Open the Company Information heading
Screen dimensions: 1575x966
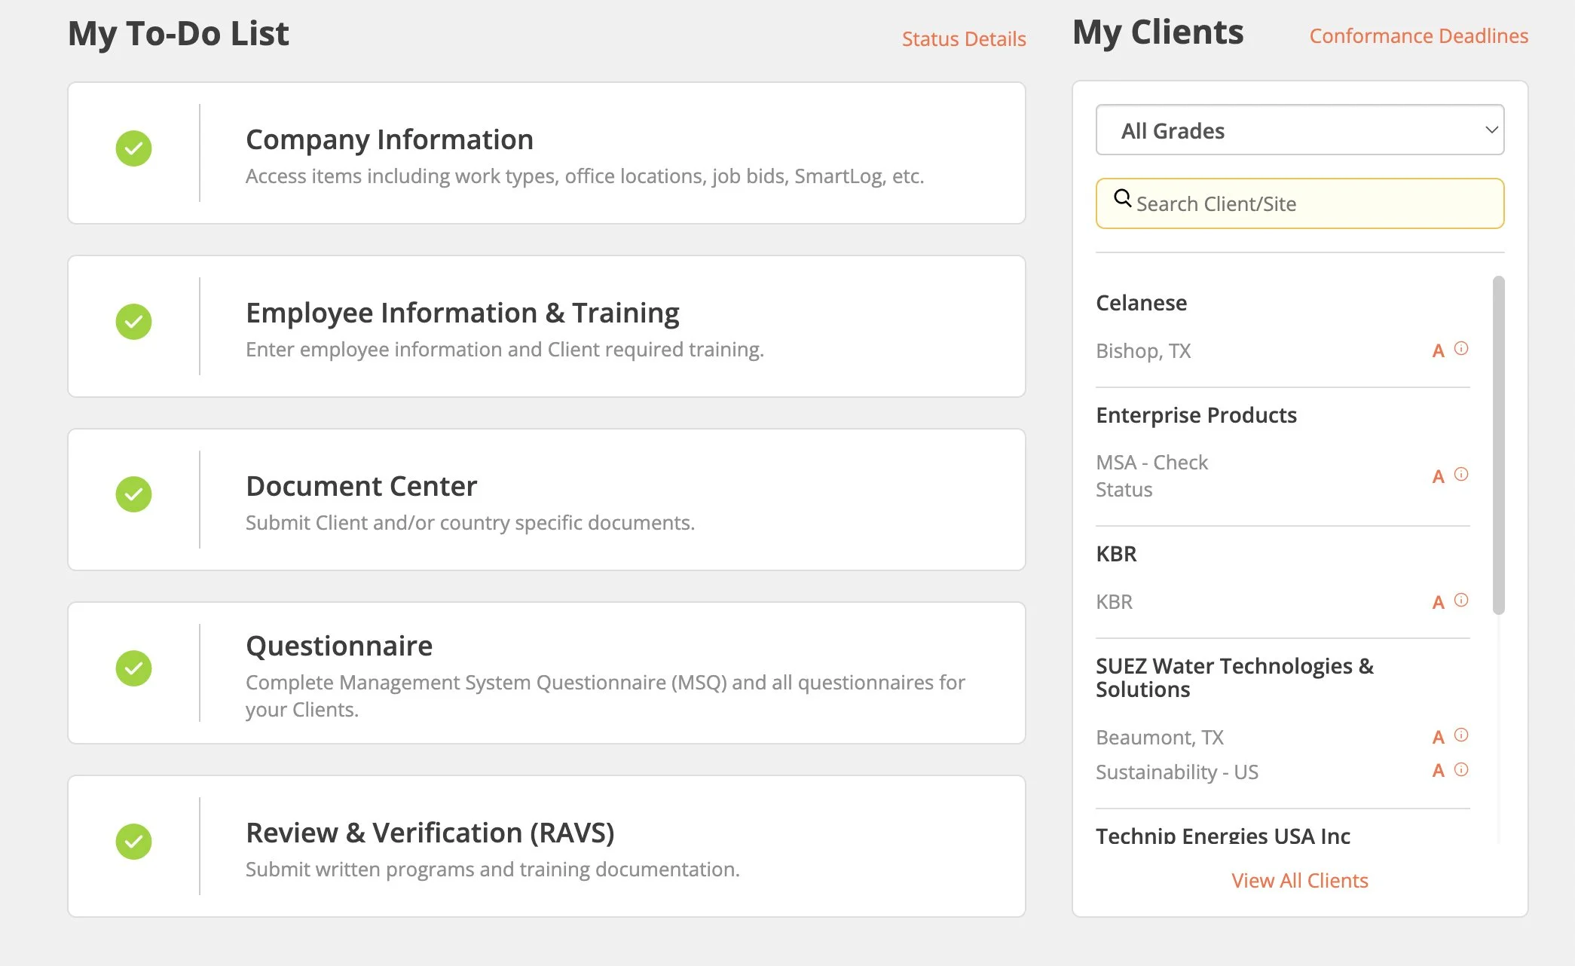tap(389, 140)
